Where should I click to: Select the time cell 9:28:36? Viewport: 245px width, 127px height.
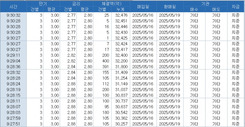tap(13, 67)
